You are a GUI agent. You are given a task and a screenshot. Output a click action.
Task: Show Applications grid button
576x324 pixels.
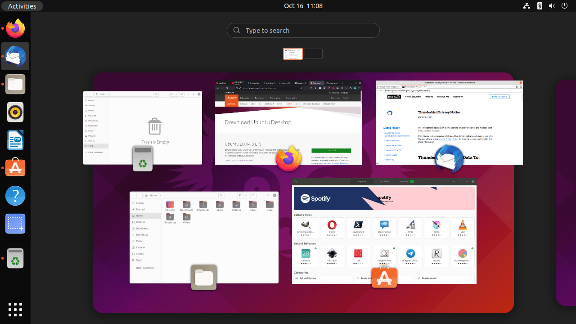pos(15,309)
